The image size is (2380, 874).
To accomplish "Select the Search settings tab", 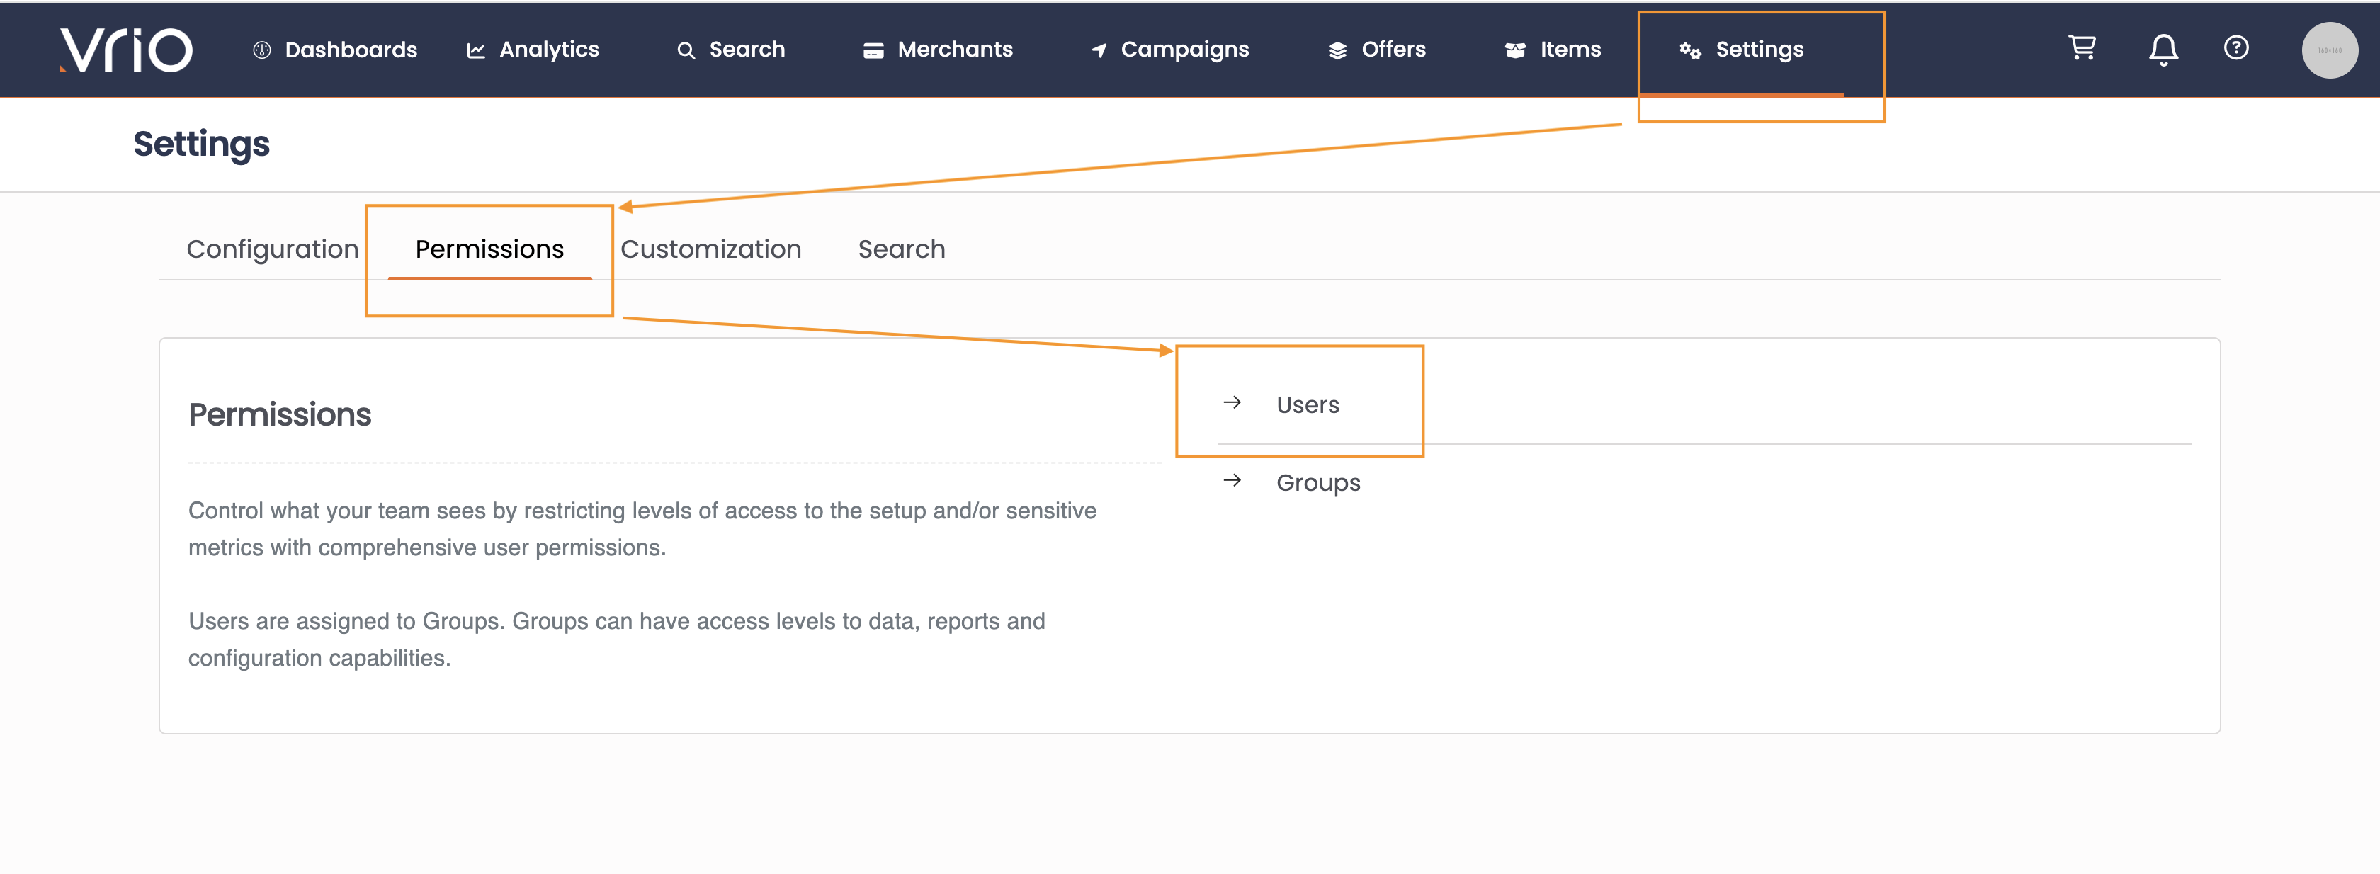I will pos(901,249).
